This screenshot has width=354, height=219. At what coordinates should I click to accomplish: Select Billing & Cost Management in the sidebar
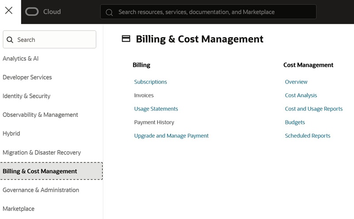point(51,171)
